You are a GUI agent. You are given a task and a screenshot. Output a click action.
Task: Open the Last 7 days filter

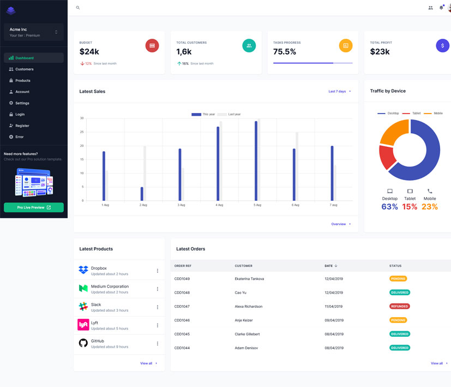click(x=338, y=91)
